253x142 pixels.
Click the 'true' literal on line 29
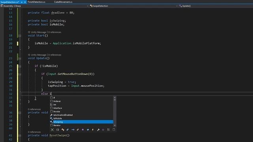click(71, 82)
